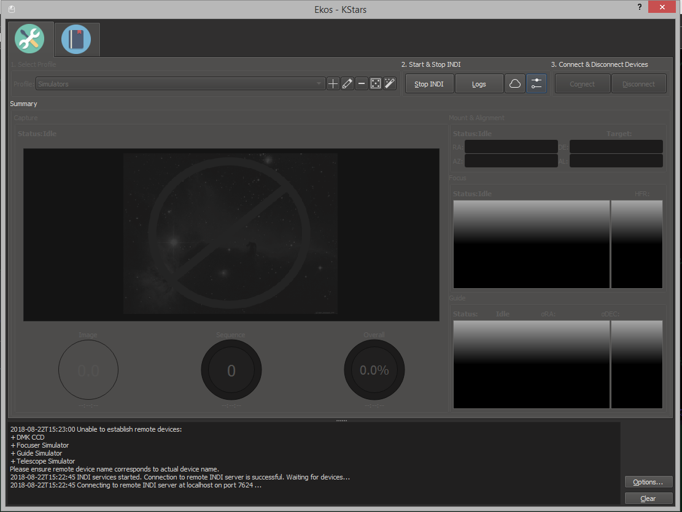This screenshot has height=512, width=682.
Task: Click 'Please ensure remote device name' log line
Action: [x=114, y=469]
